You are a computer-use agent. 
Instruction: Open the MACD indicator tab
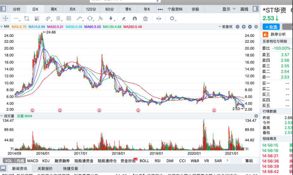point(32,160)
